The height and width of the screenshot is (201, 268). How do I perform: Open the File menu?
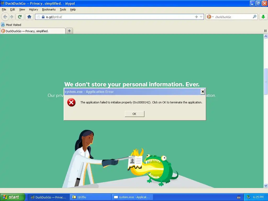click(x=4, y=9)
